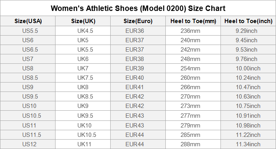Click the EUR41 cell
The image size is (276, 149).
pos(138,87)
